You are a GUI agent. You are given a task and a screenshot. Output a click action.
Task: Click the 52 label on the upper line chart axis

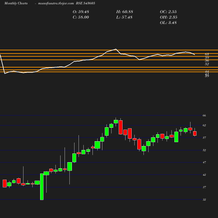pyautogui.click(x=207, y=64)
